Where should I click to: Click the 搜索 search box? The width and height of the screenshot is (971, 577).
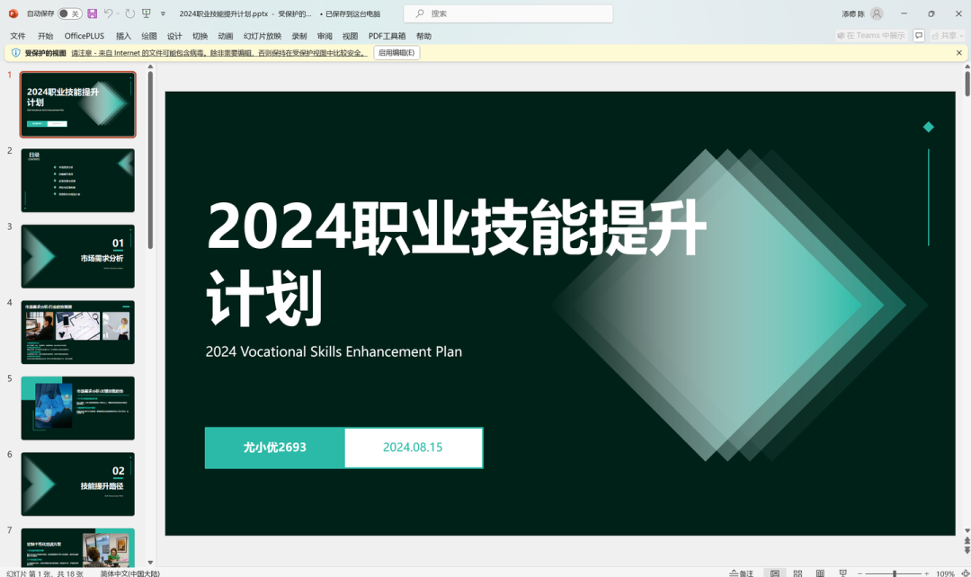(x=508, y=13)
